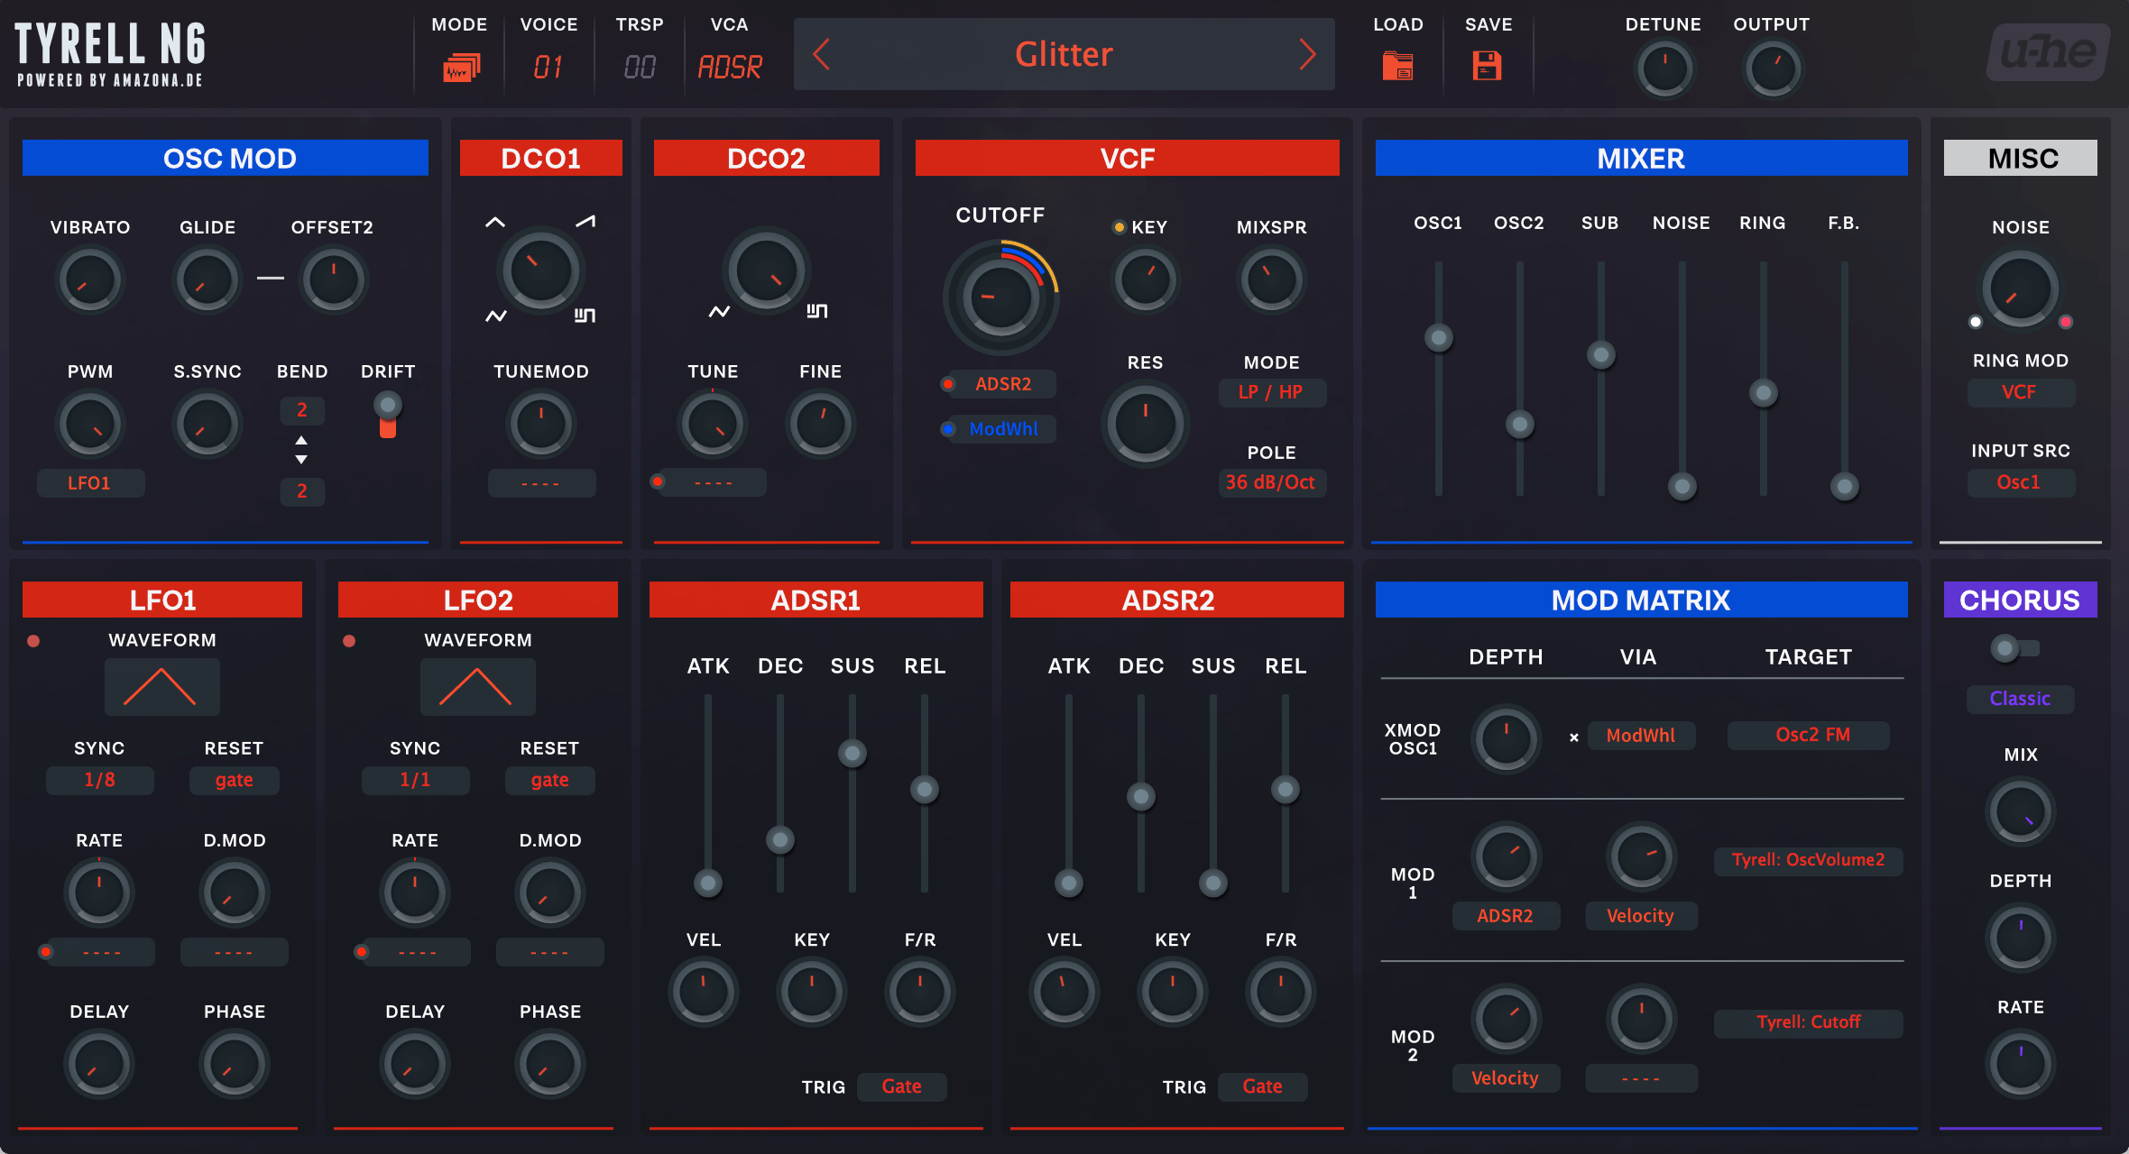
Task: Open LFO1 SYNC 1/8 dropdown
Action: pyautogui.click(x=99, y=780)
